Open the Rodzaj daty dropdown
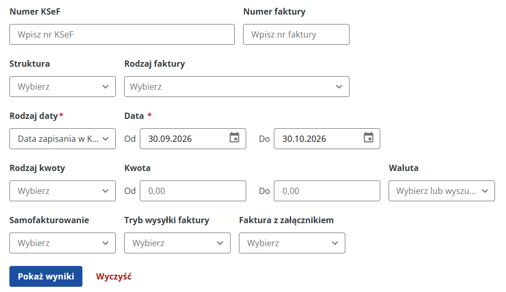This screenshot has width=506, height=292. coord(63,139)
